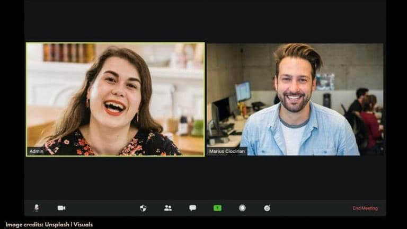Click the monitor behind Marius in his video
This screenshot has height=229, width=407.
coord(243,91)
